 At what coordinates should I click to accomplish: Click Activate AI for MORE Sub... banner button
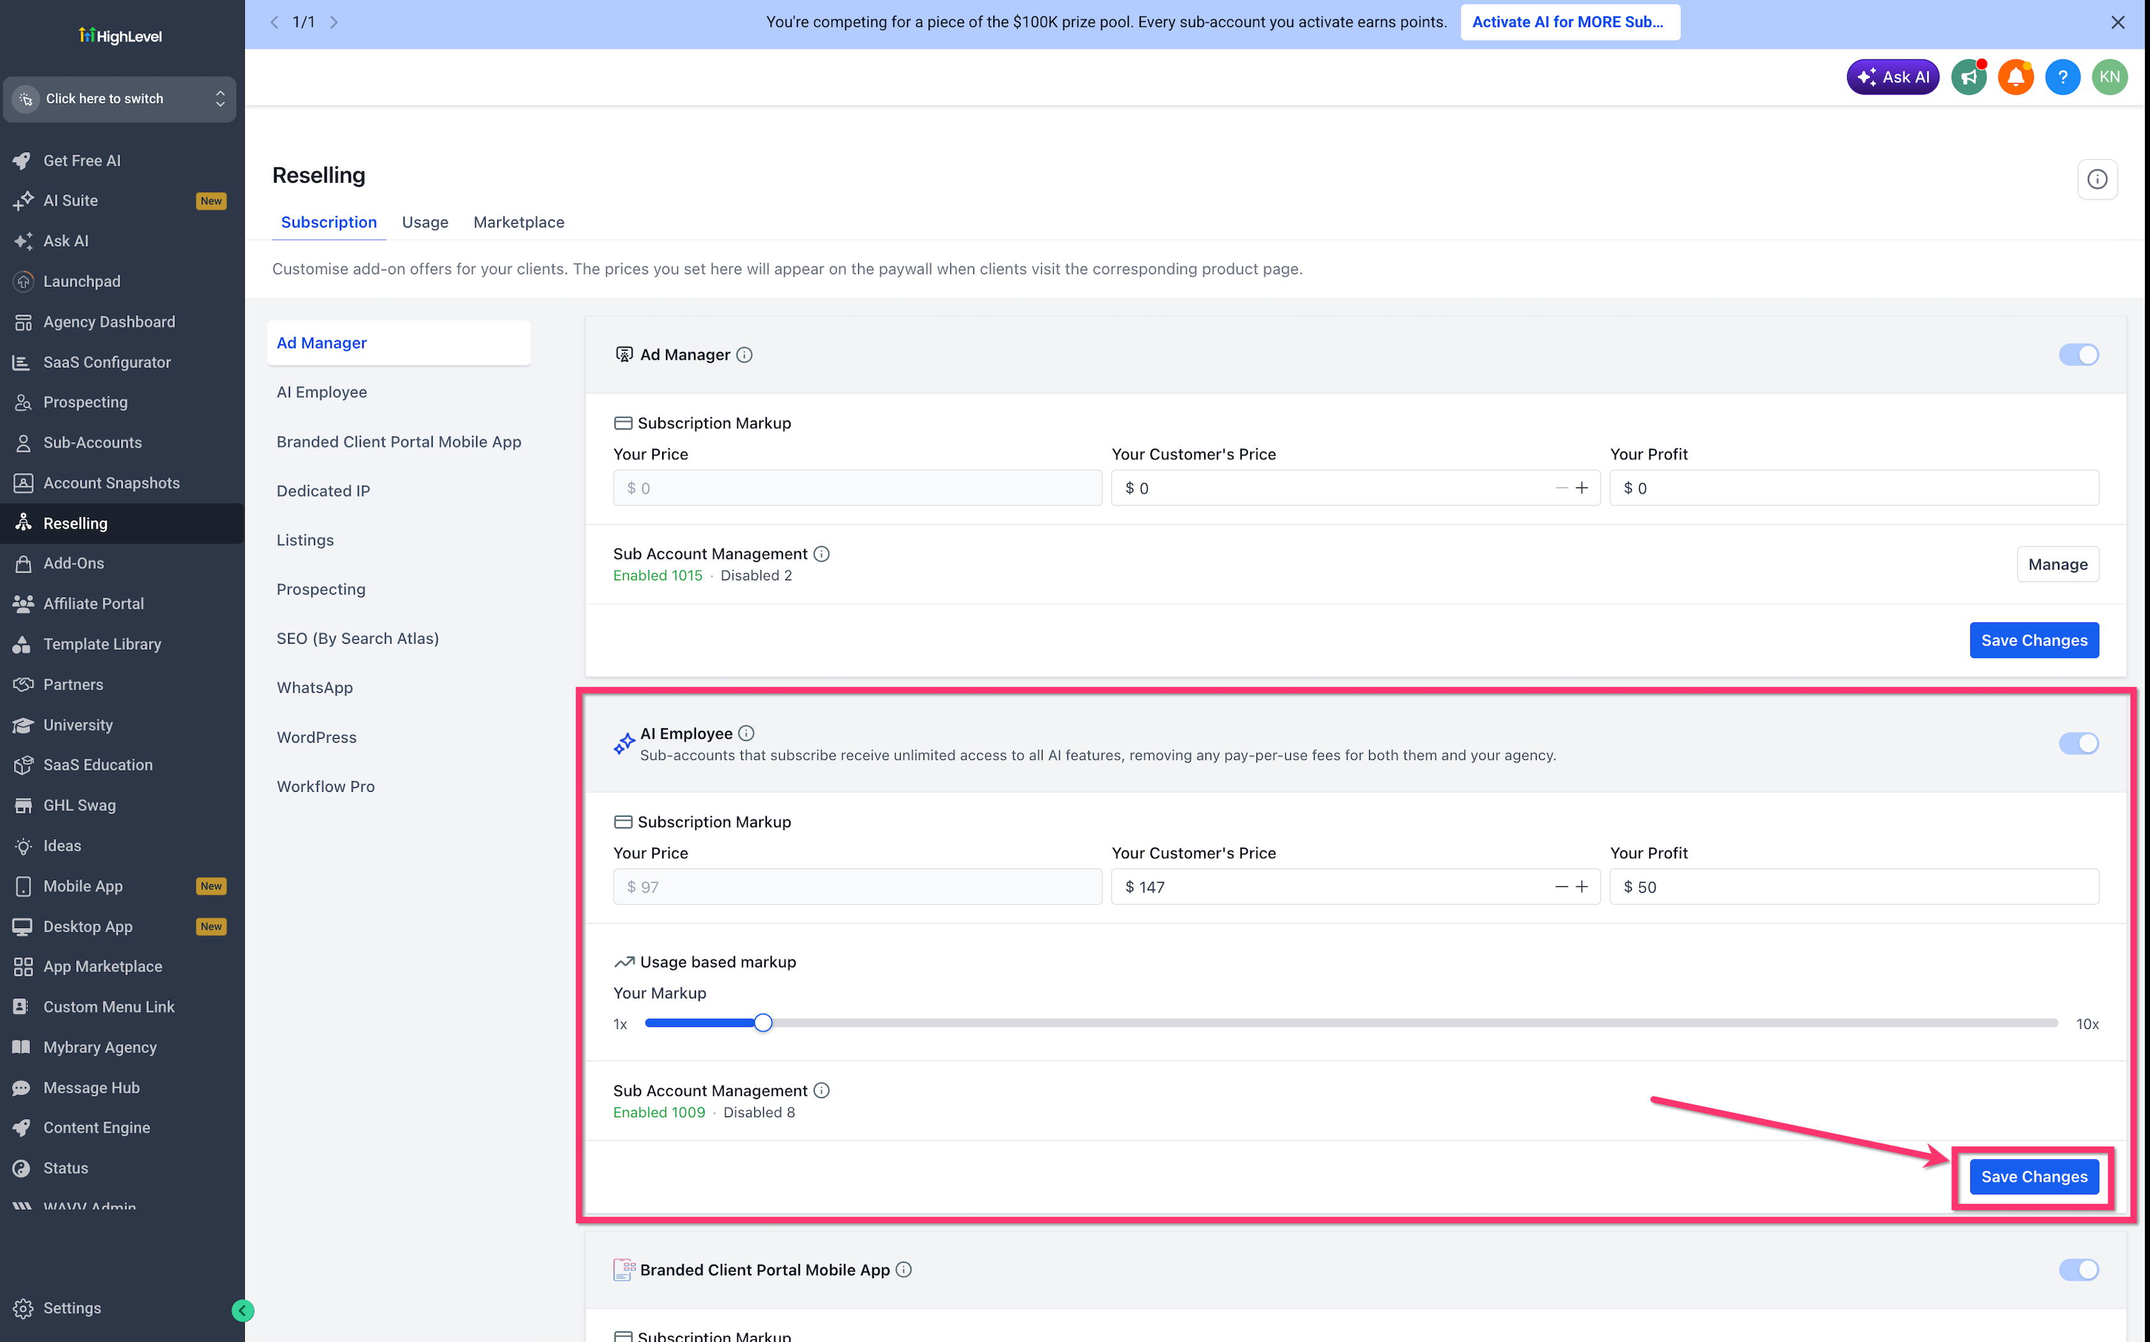pyautogui.click(x=1570, y=22)
